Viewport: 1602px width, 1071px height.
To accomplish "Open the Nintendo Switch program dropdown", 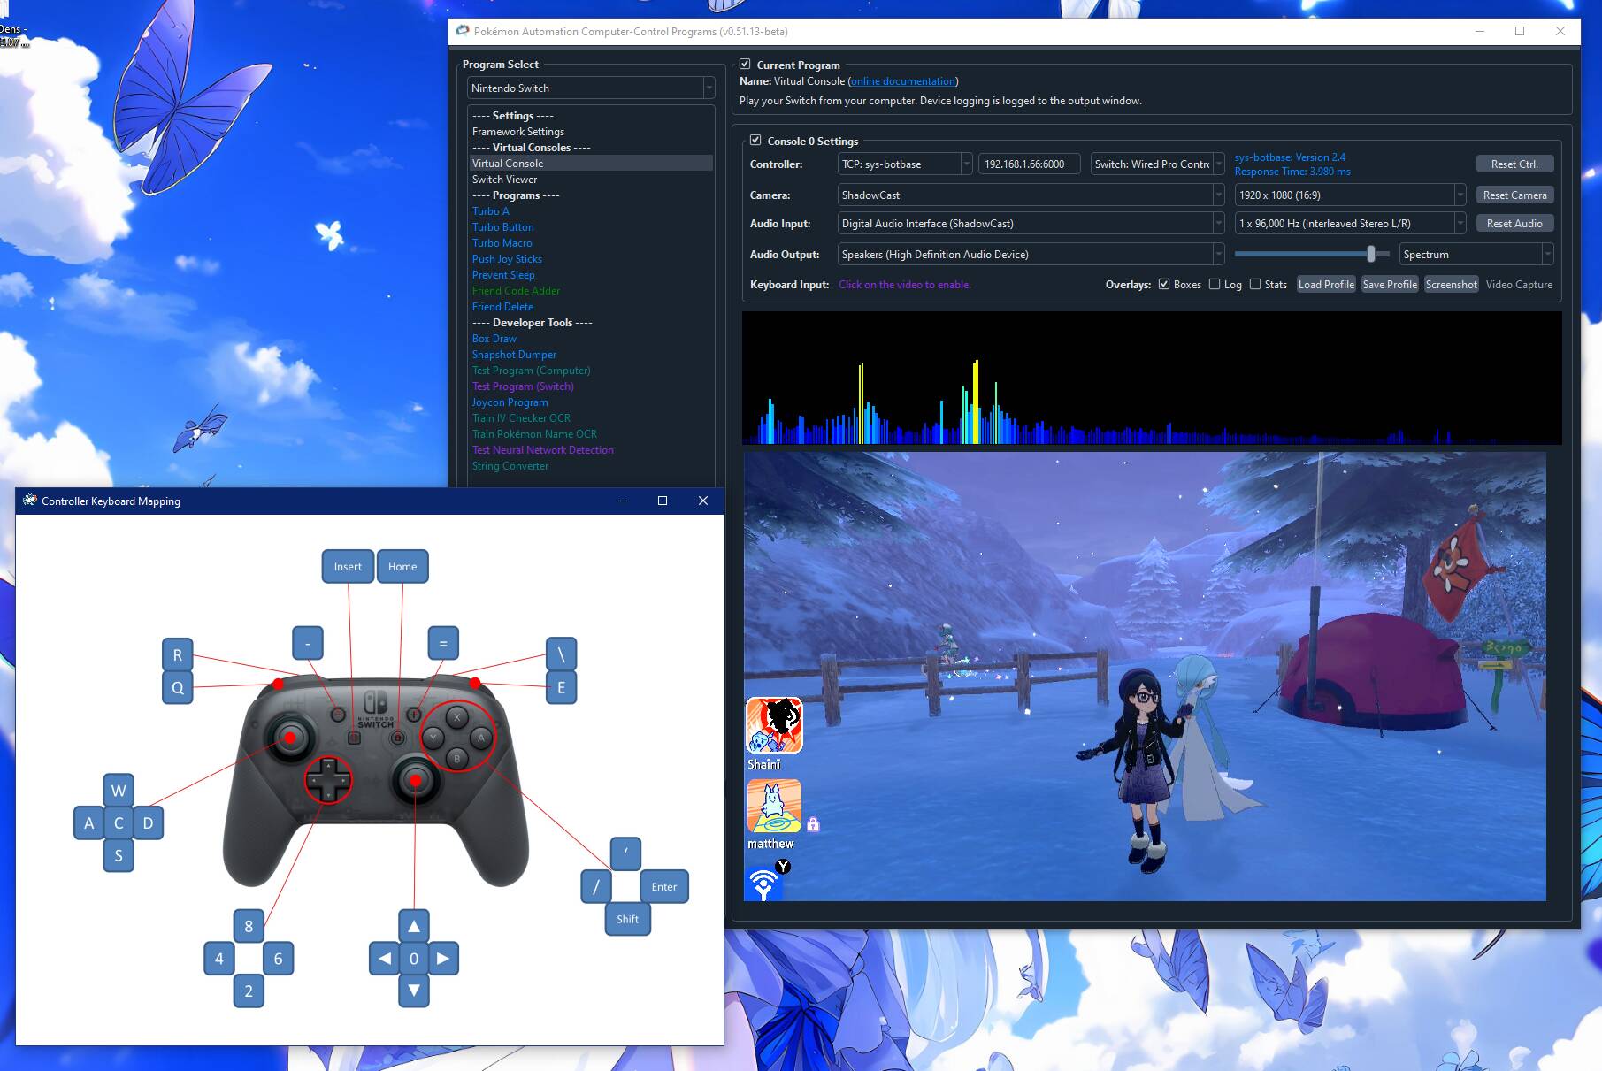I will [x=590, y=88].
